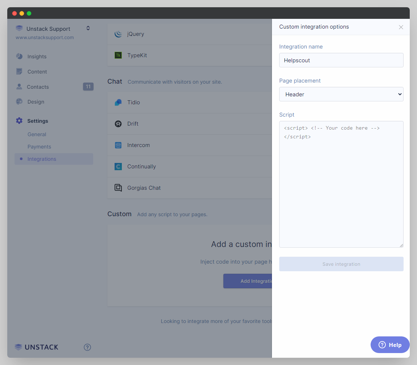
Task: Close the Custom integration options panel
Action: 401,27
